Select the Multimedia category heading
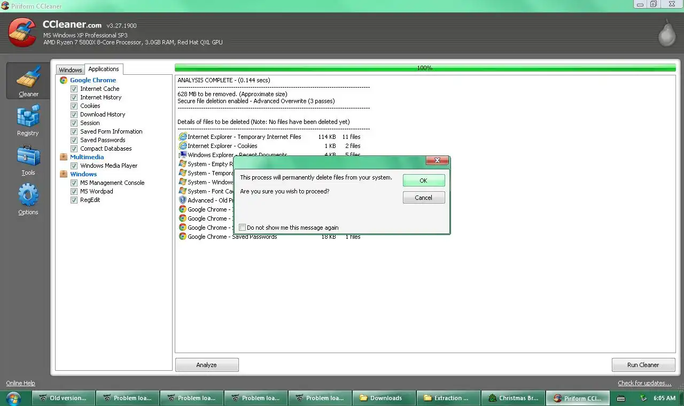Viewport: 684px width, 406px height. [x=87, y=157]
